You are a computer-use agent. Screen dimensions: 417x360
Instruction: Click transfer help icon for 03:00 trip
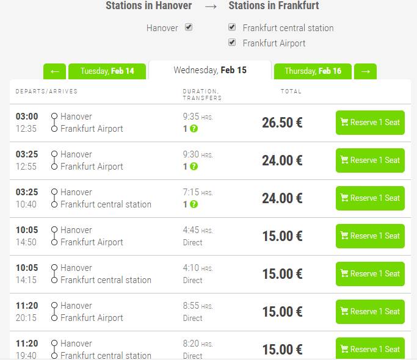coord(194,129)
